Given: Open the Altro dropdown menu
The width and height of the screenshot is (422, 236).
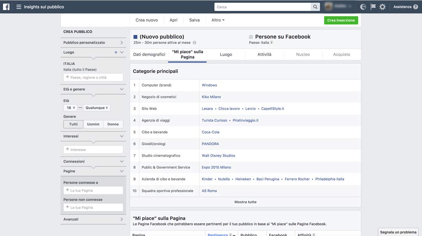Looking at the screenshot, I should click(x=218, y=20).
